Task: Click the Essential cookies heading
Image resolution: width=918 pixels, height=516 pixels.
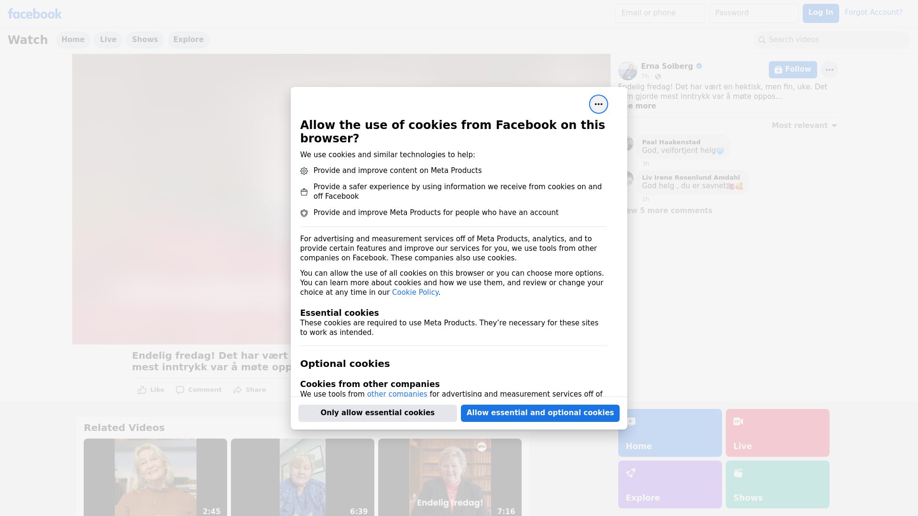Action: [x=339, y=313]
